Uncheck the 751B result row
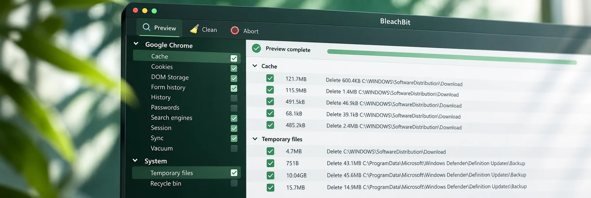The image size is (591, 198). [270, 163]
